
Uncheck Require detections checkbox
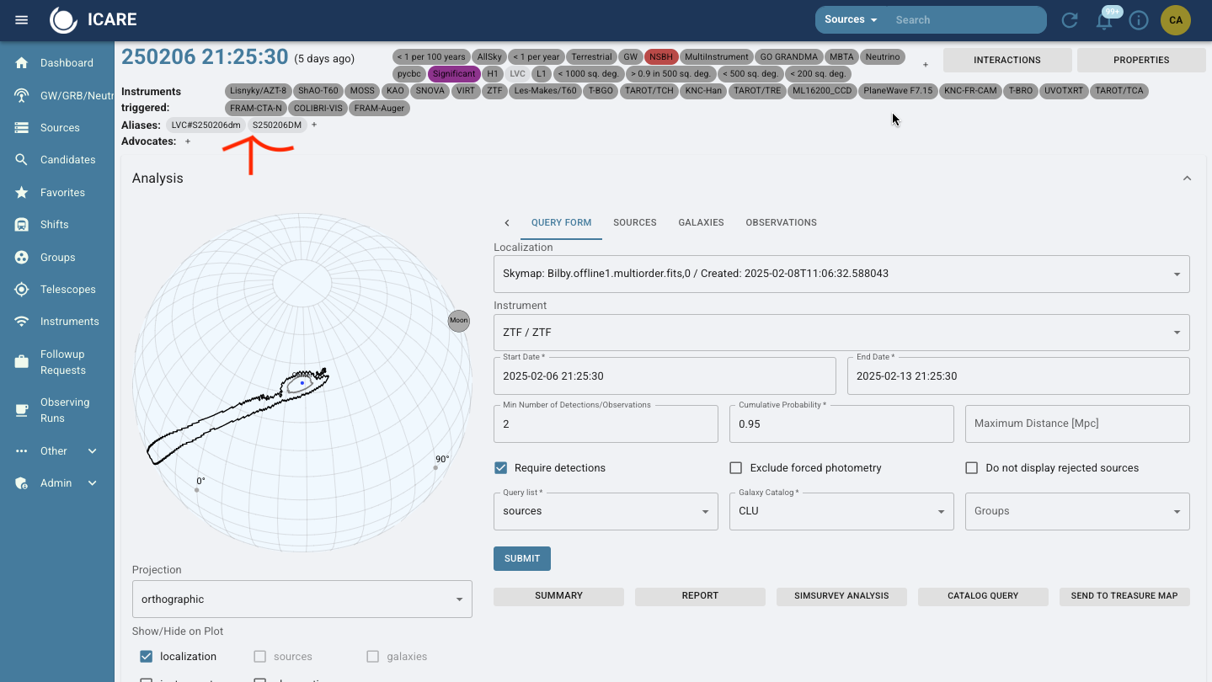(501, 468)
